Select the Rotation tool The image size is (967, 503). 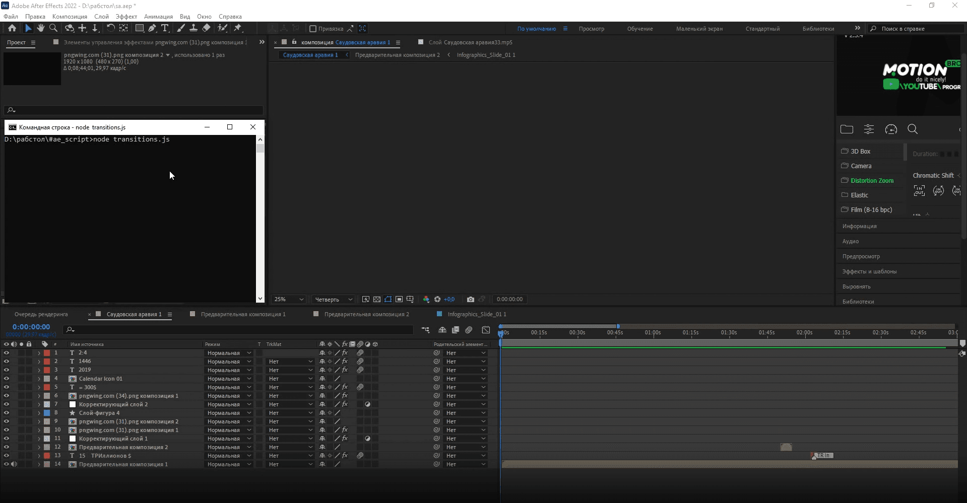[110, 28]
